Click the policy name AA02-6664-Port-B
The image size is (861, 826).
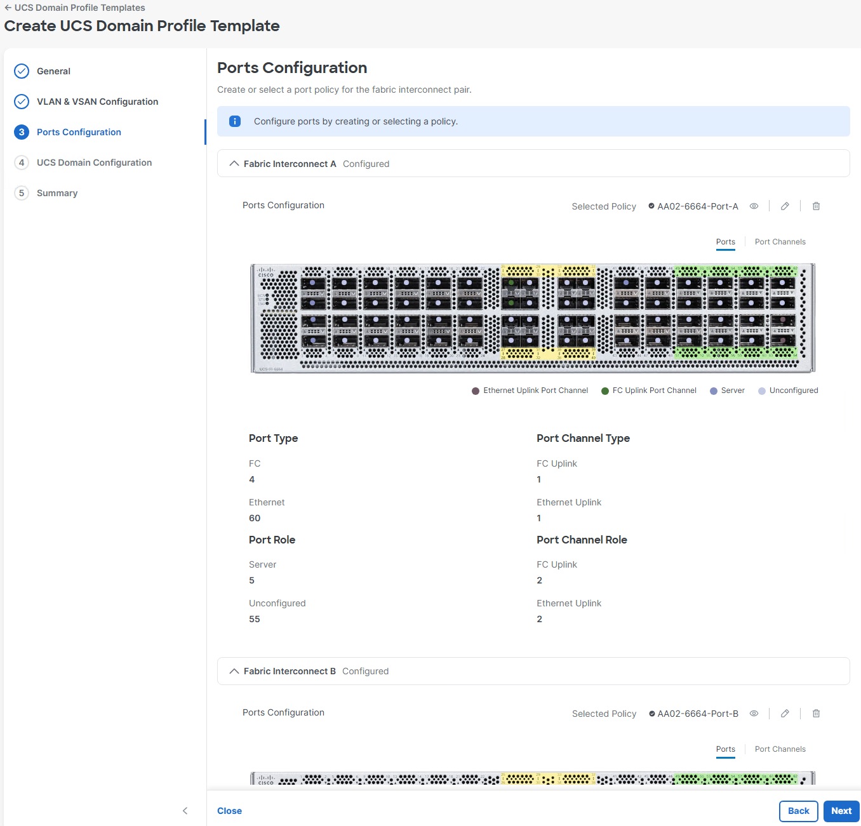click(698, 714)
